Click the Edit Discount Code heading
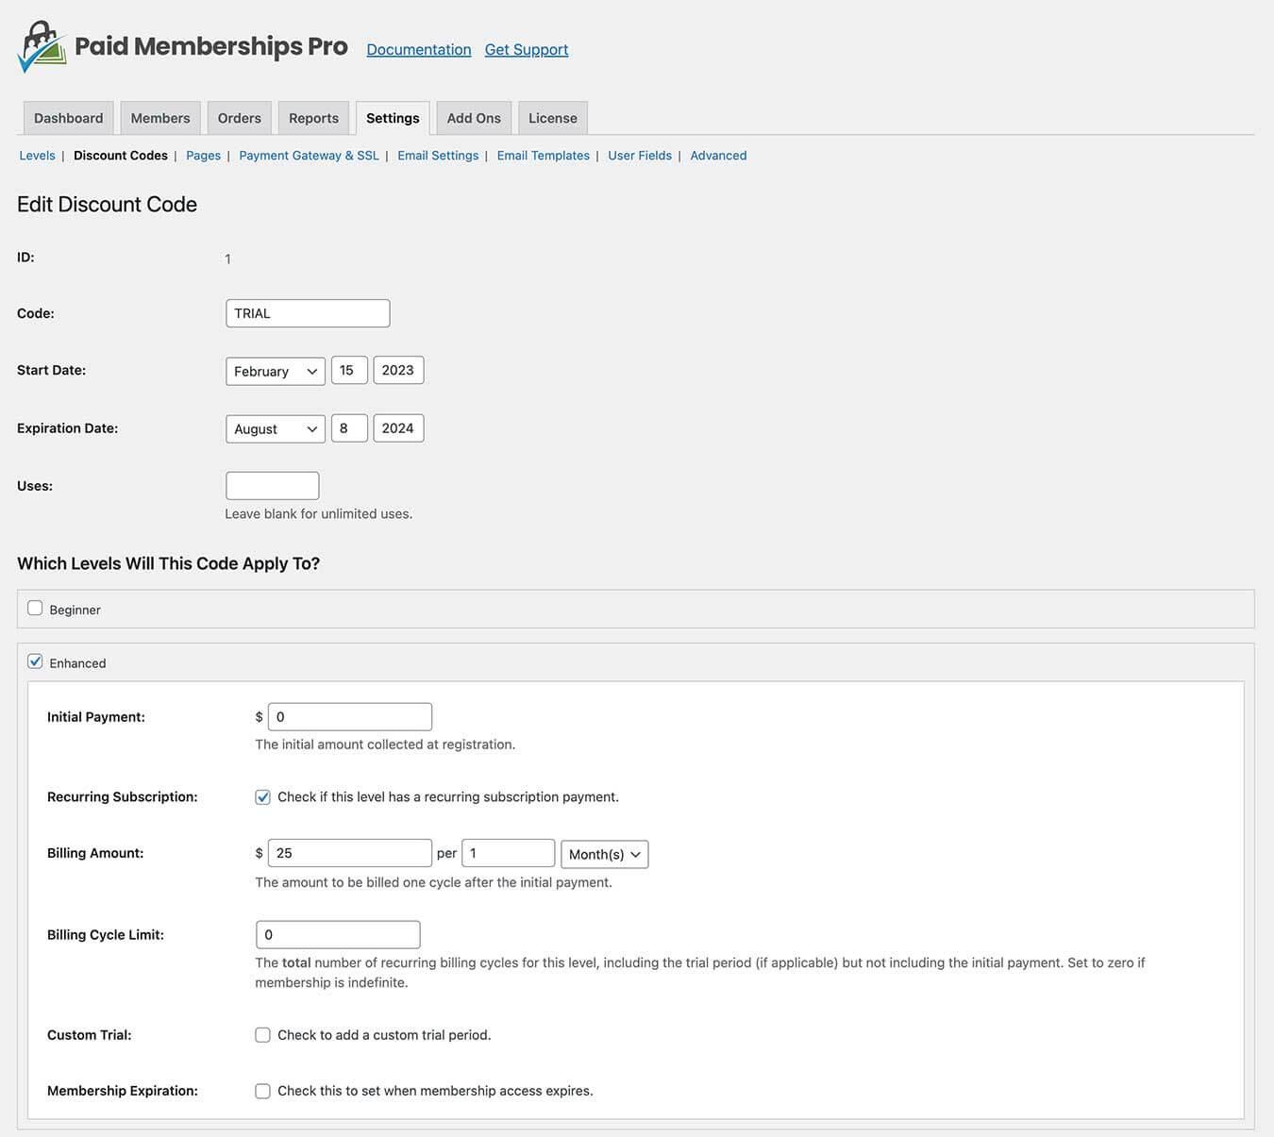 click(107, 205)
